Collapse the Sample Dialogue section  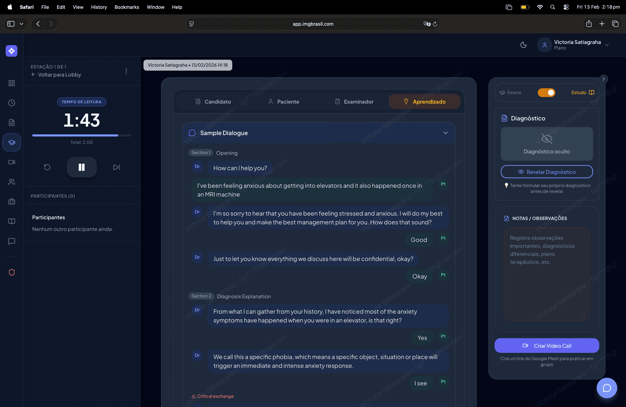445,133
